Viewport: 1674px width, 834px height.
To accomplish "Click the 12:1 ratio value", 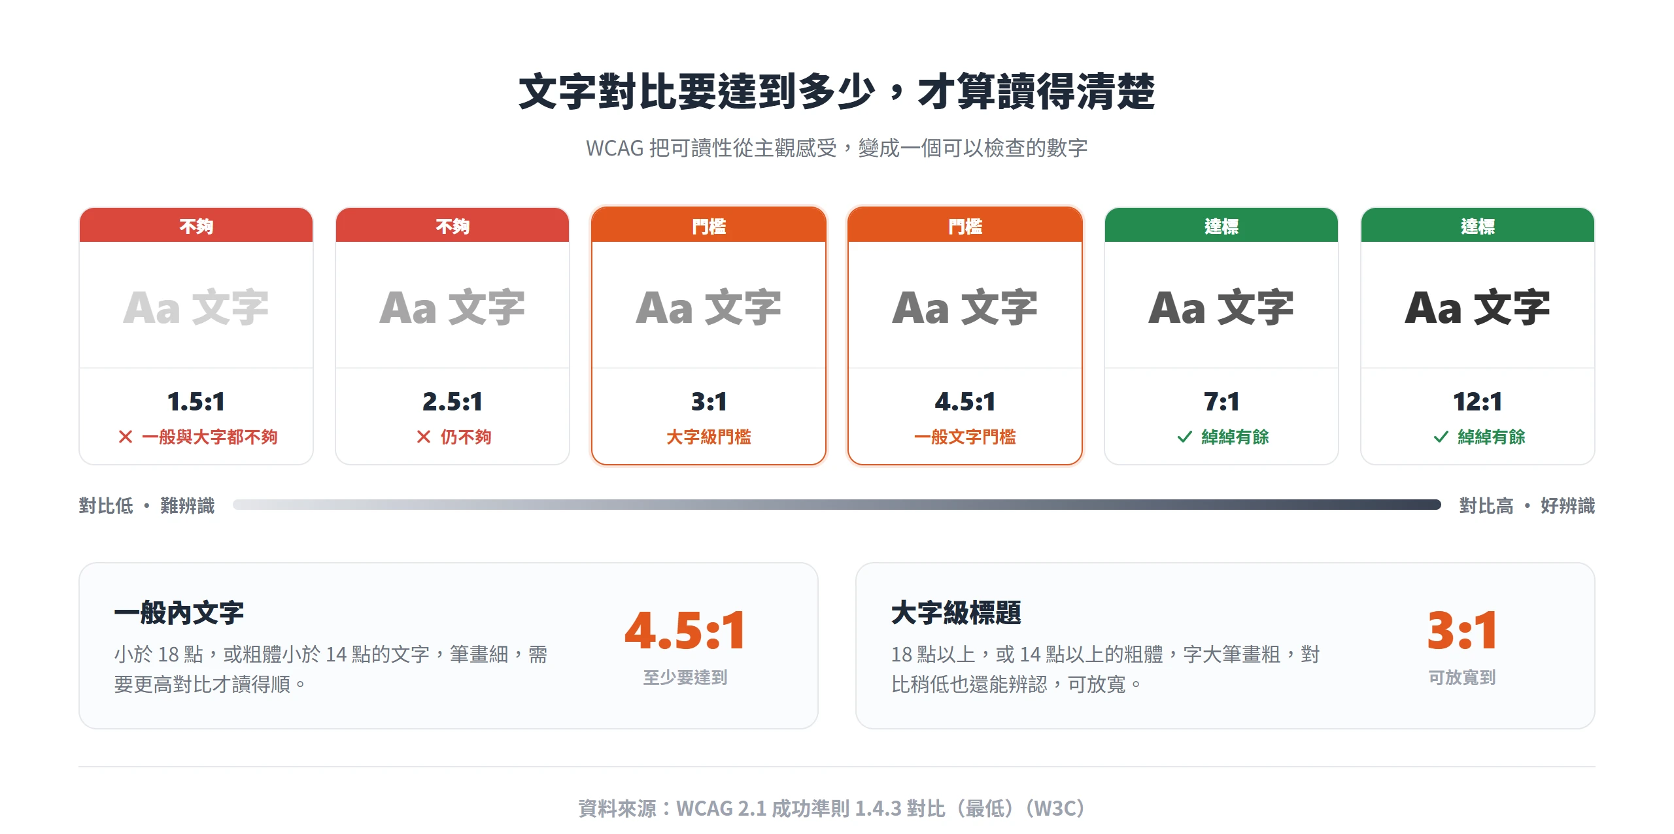I will coord(1478,401).
